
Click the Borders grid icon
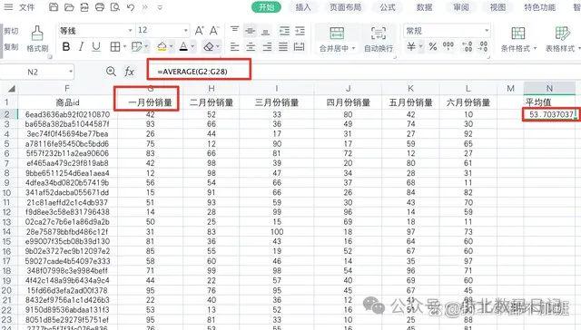(x=115, y=46)
